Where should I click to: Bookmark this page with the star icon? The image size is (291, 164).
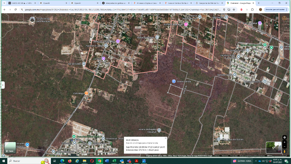(234, 9)
